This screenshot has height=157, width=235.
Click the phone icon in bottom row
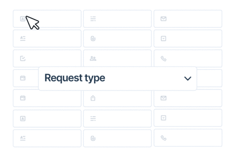pyautogui.click(x=163, y=138)
